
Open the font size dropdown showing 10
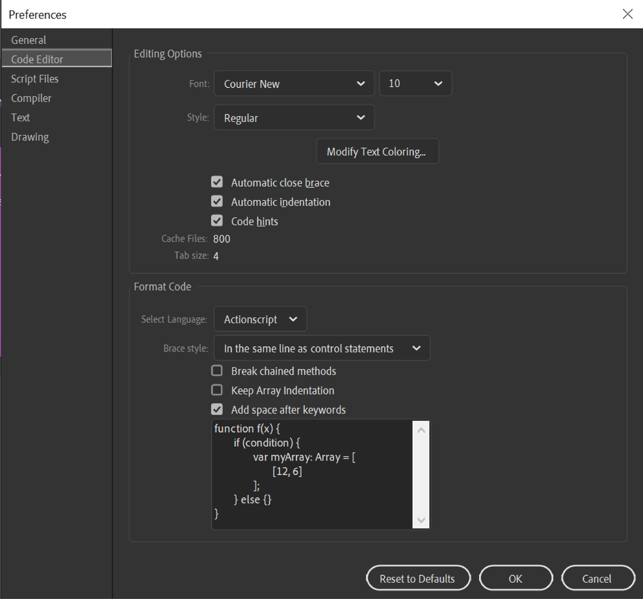[x=415, y=83]
